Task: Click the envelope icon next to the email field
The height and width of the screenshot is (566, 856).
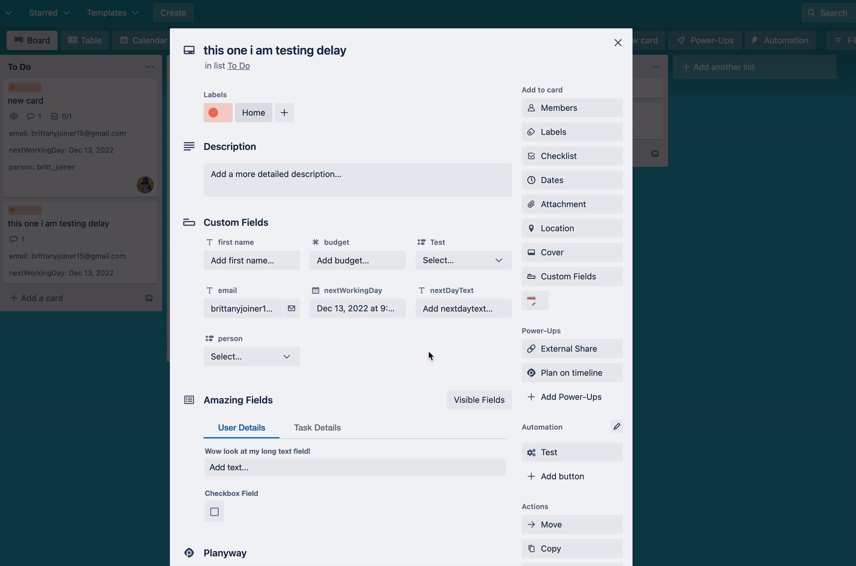Action: coord(291,308)
